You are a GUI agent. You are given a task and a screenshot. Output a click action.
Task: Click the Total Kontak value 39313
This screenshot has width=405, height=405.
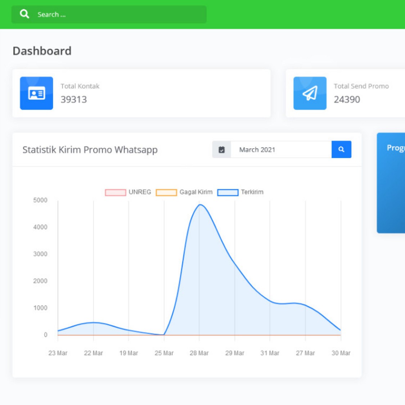pyautogui.click(x=74, y=100)
